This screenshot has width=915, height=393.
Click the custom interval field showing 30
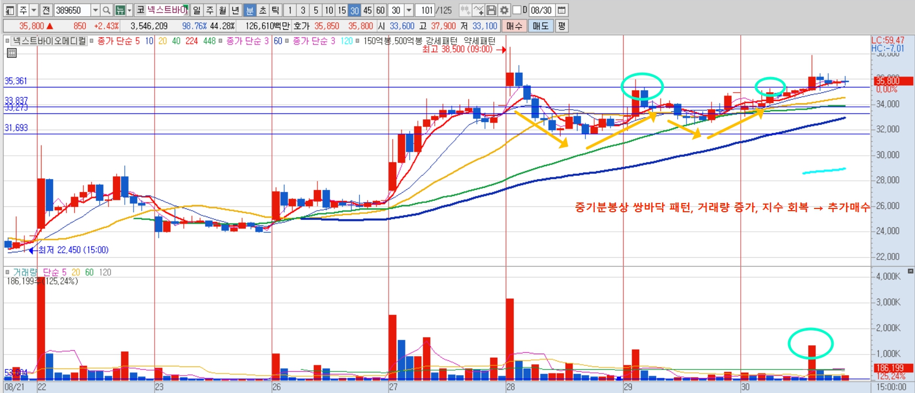click(x=396, y=10)
